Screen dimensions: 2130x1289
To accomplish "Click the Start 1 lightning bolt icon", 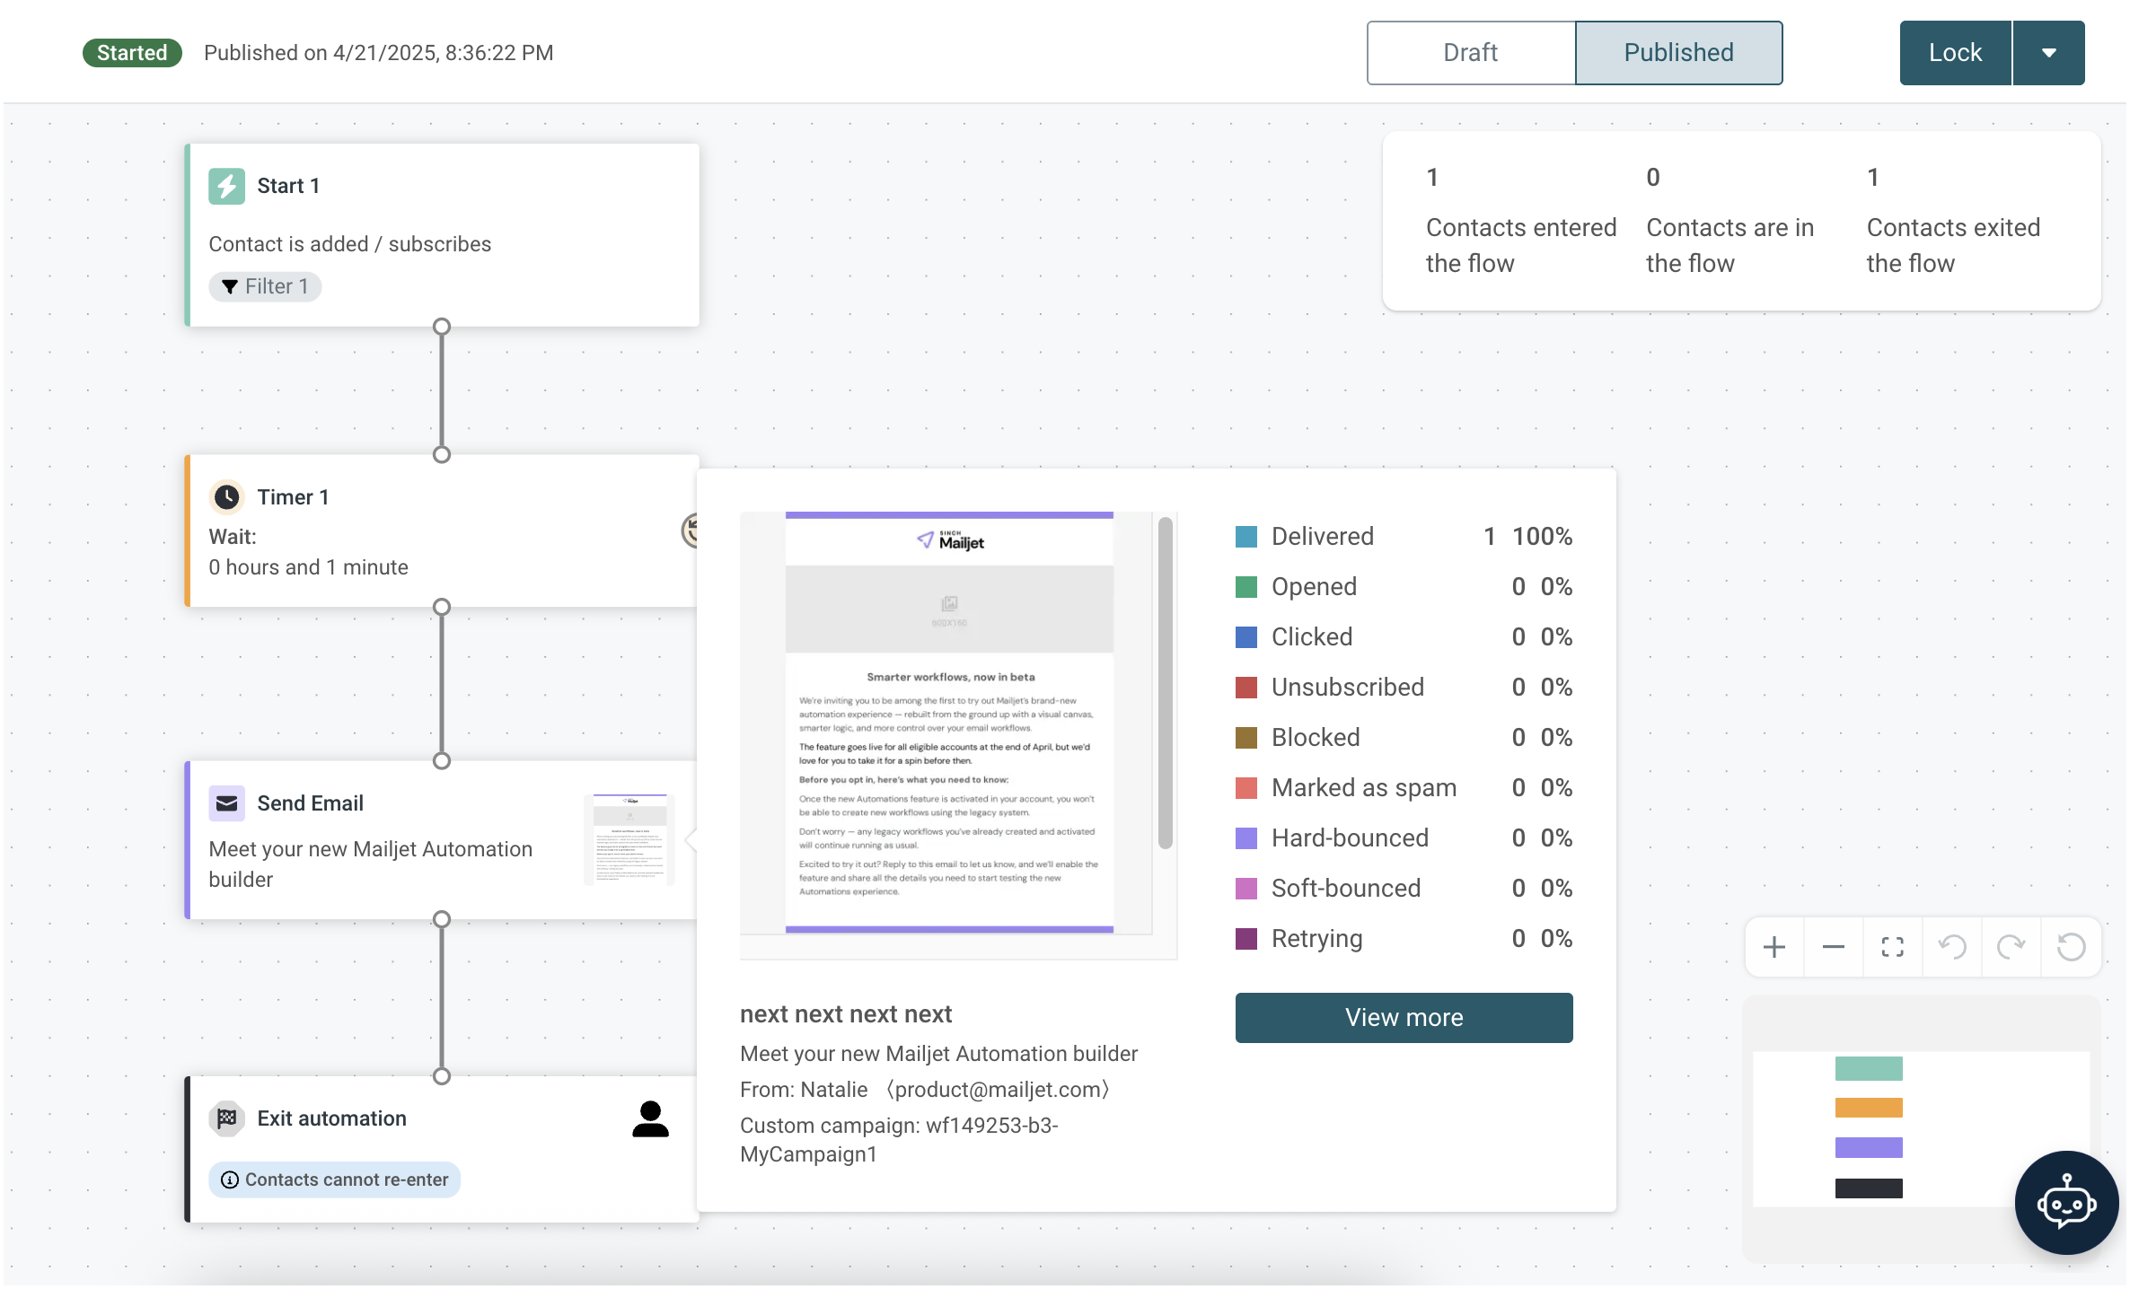I will (226, 186).
